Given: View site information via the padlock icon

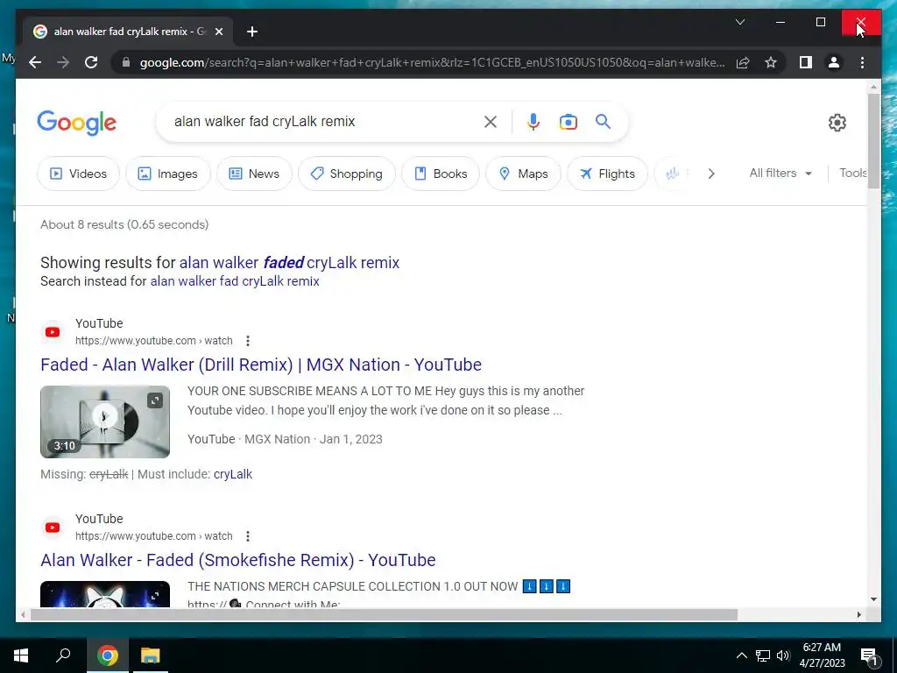Looking at the screenshot, I should (126, 62).
